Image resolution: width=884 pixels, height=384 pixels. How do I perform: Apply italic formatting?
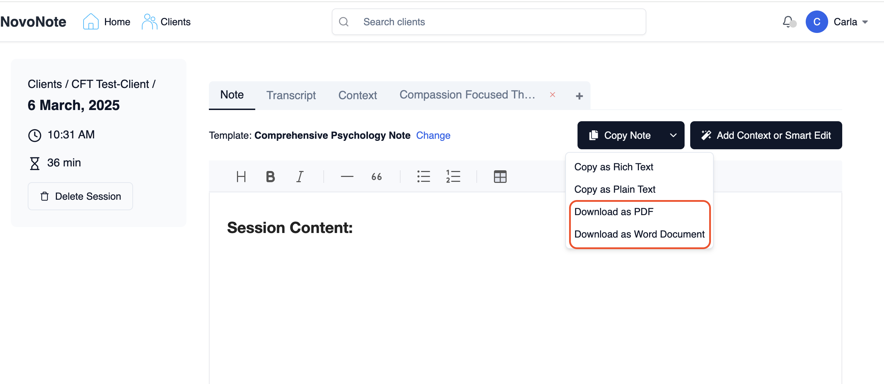299,177
